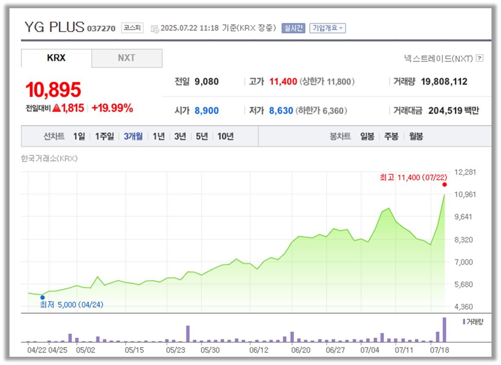Viewport: 501px width, 365px height.
Task: Select the 1년 line chart period
Action: pos(158,136)
